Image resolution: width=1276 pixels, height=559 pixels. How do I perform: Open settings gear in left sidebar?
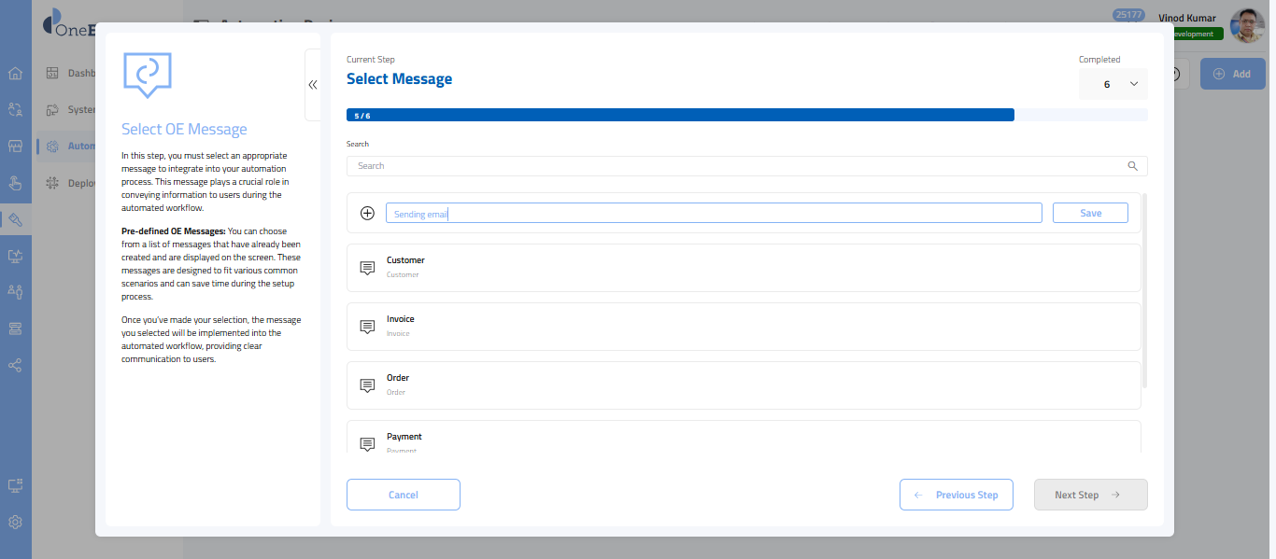[x=15, y=522]
